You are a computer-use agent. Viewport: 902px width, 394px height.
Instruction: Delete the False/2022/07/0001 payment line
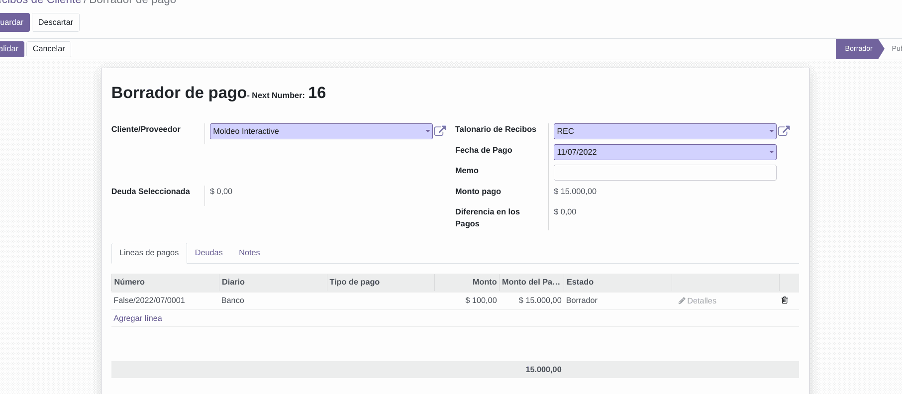[785, 300]
